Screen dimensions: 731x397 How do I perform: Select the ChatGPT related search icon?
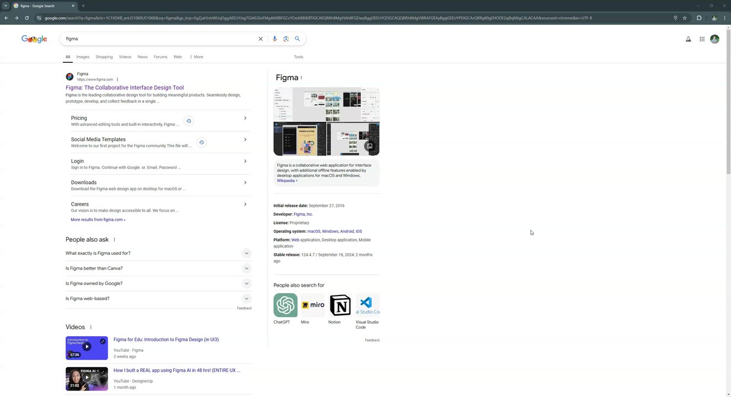click(x=285, y=305)
